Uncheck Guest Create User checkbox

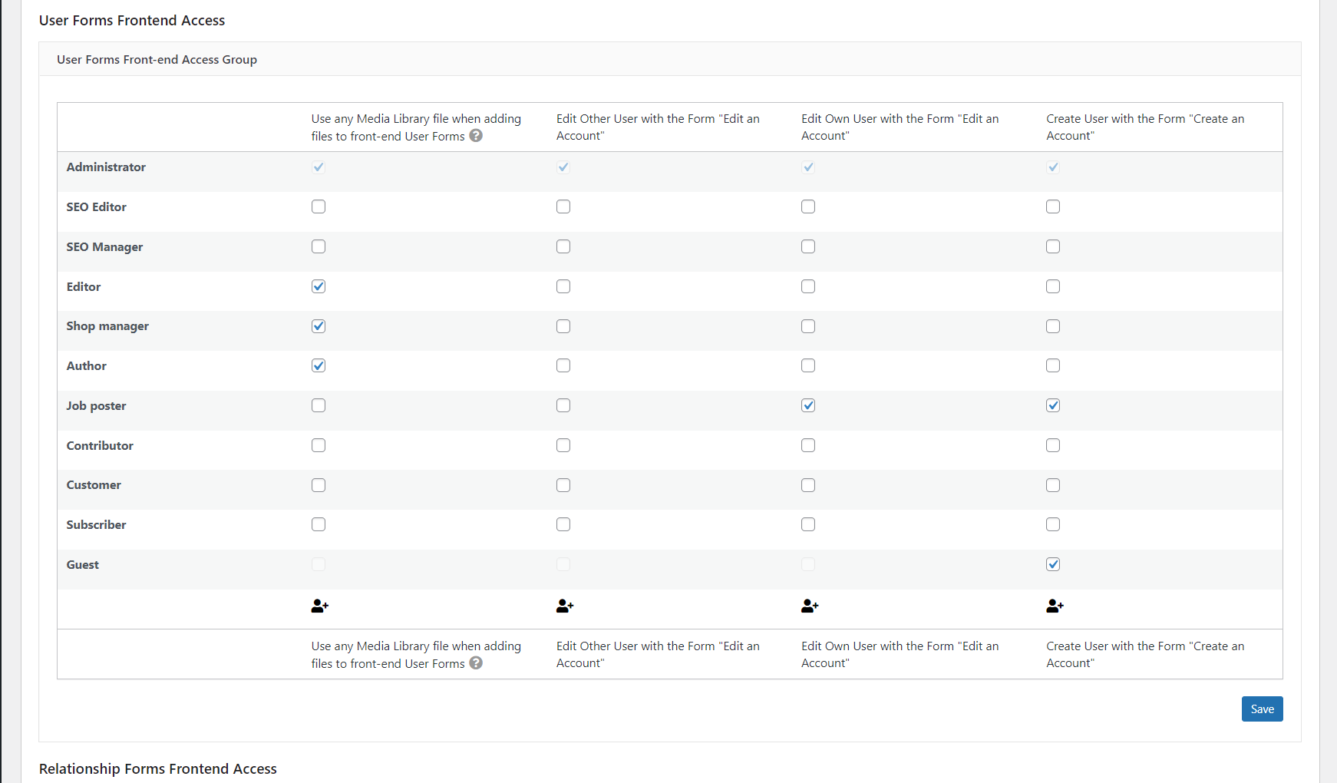click(x=1053, y=564)
